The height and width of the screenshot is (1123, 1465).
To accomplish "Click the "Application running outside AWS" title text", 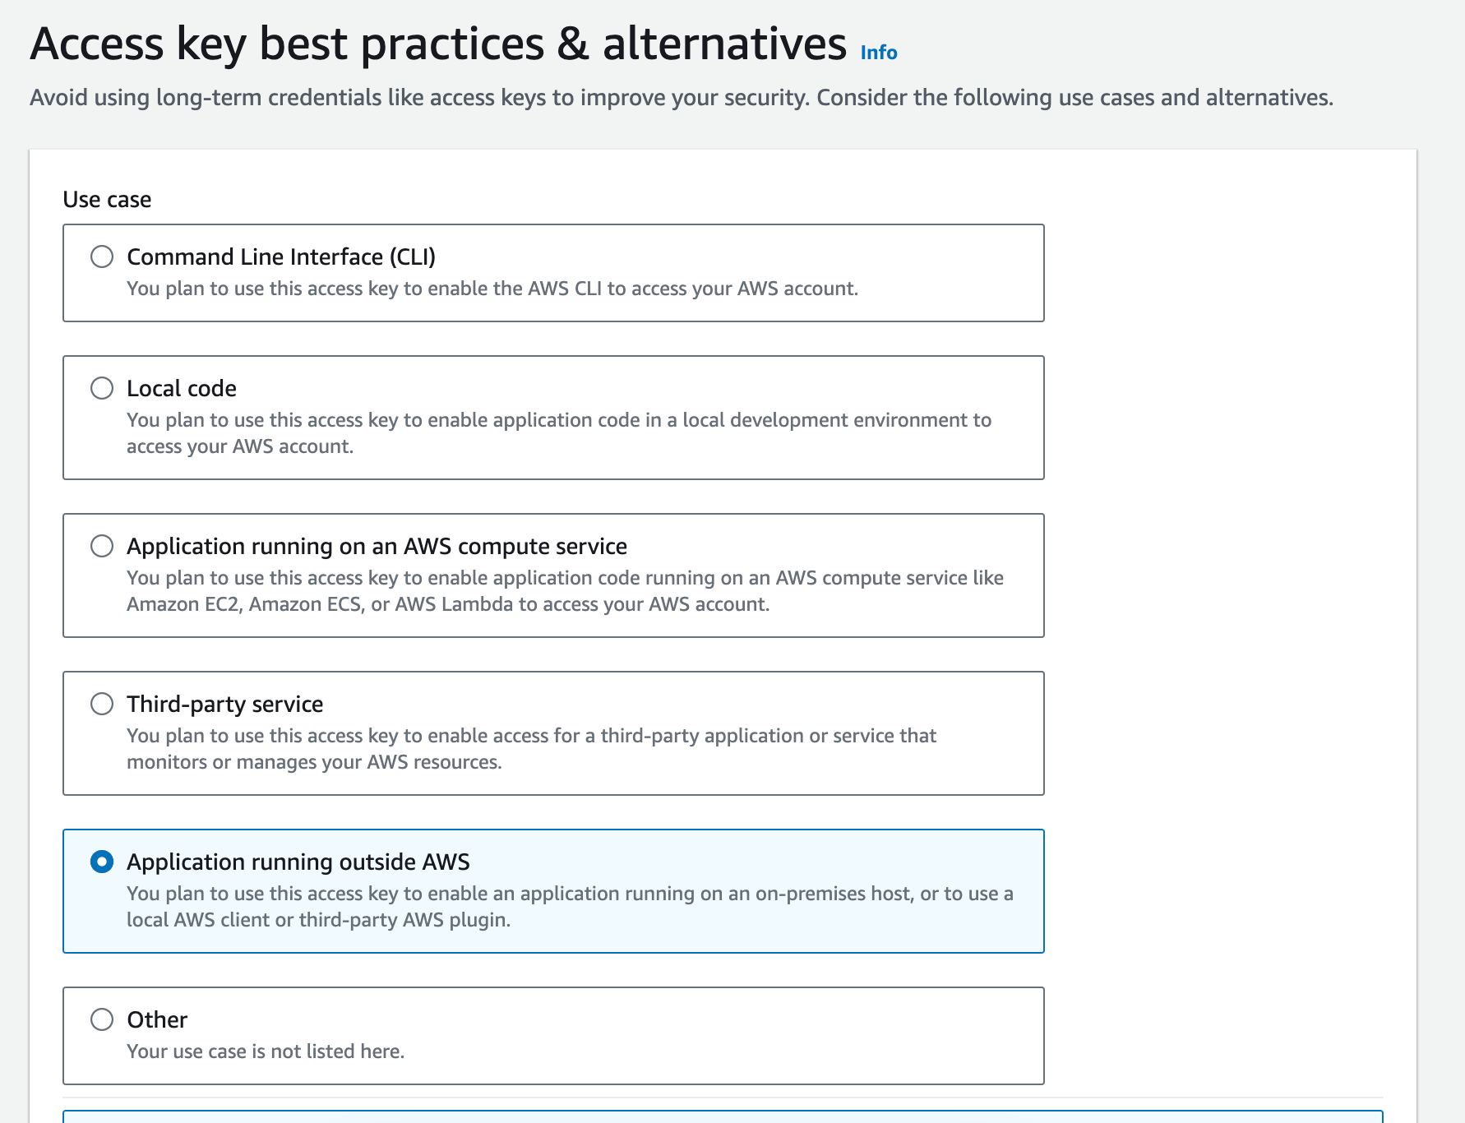I will [x=298, y=862].
